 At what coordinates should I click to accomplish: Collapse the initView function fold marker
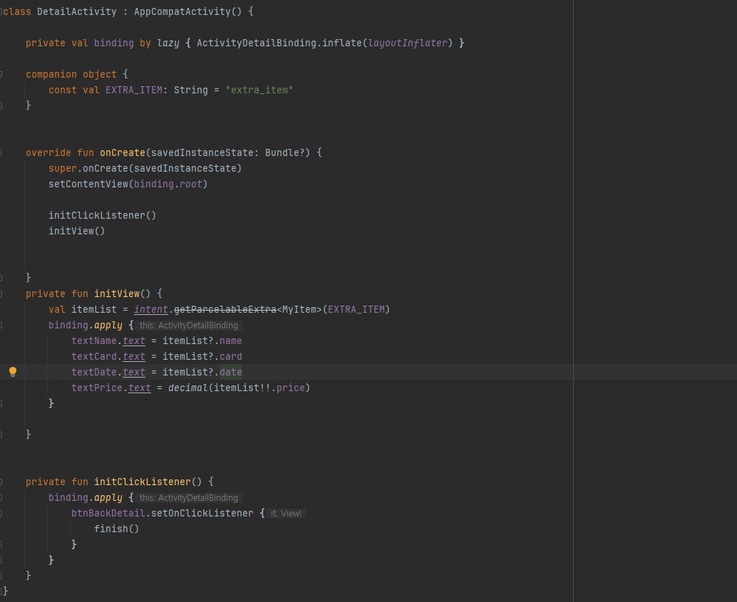1,294
